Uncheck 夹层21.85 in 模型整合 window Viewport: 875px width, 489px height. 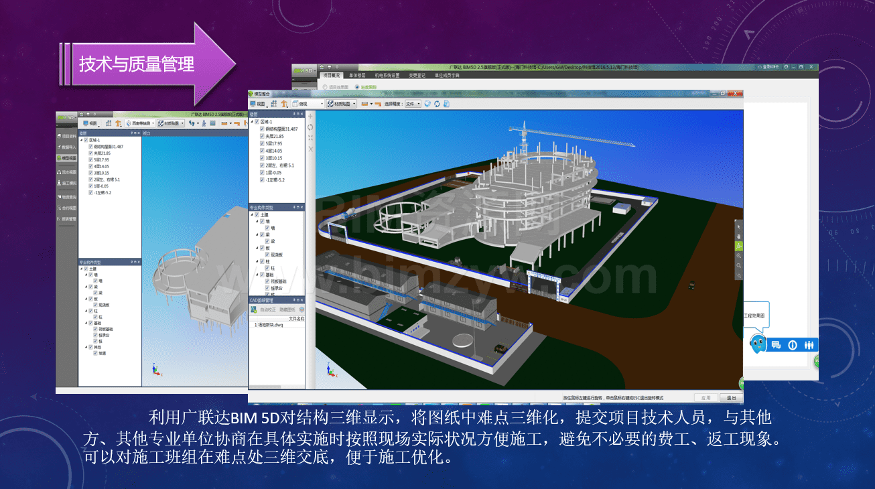coord(262,136)
